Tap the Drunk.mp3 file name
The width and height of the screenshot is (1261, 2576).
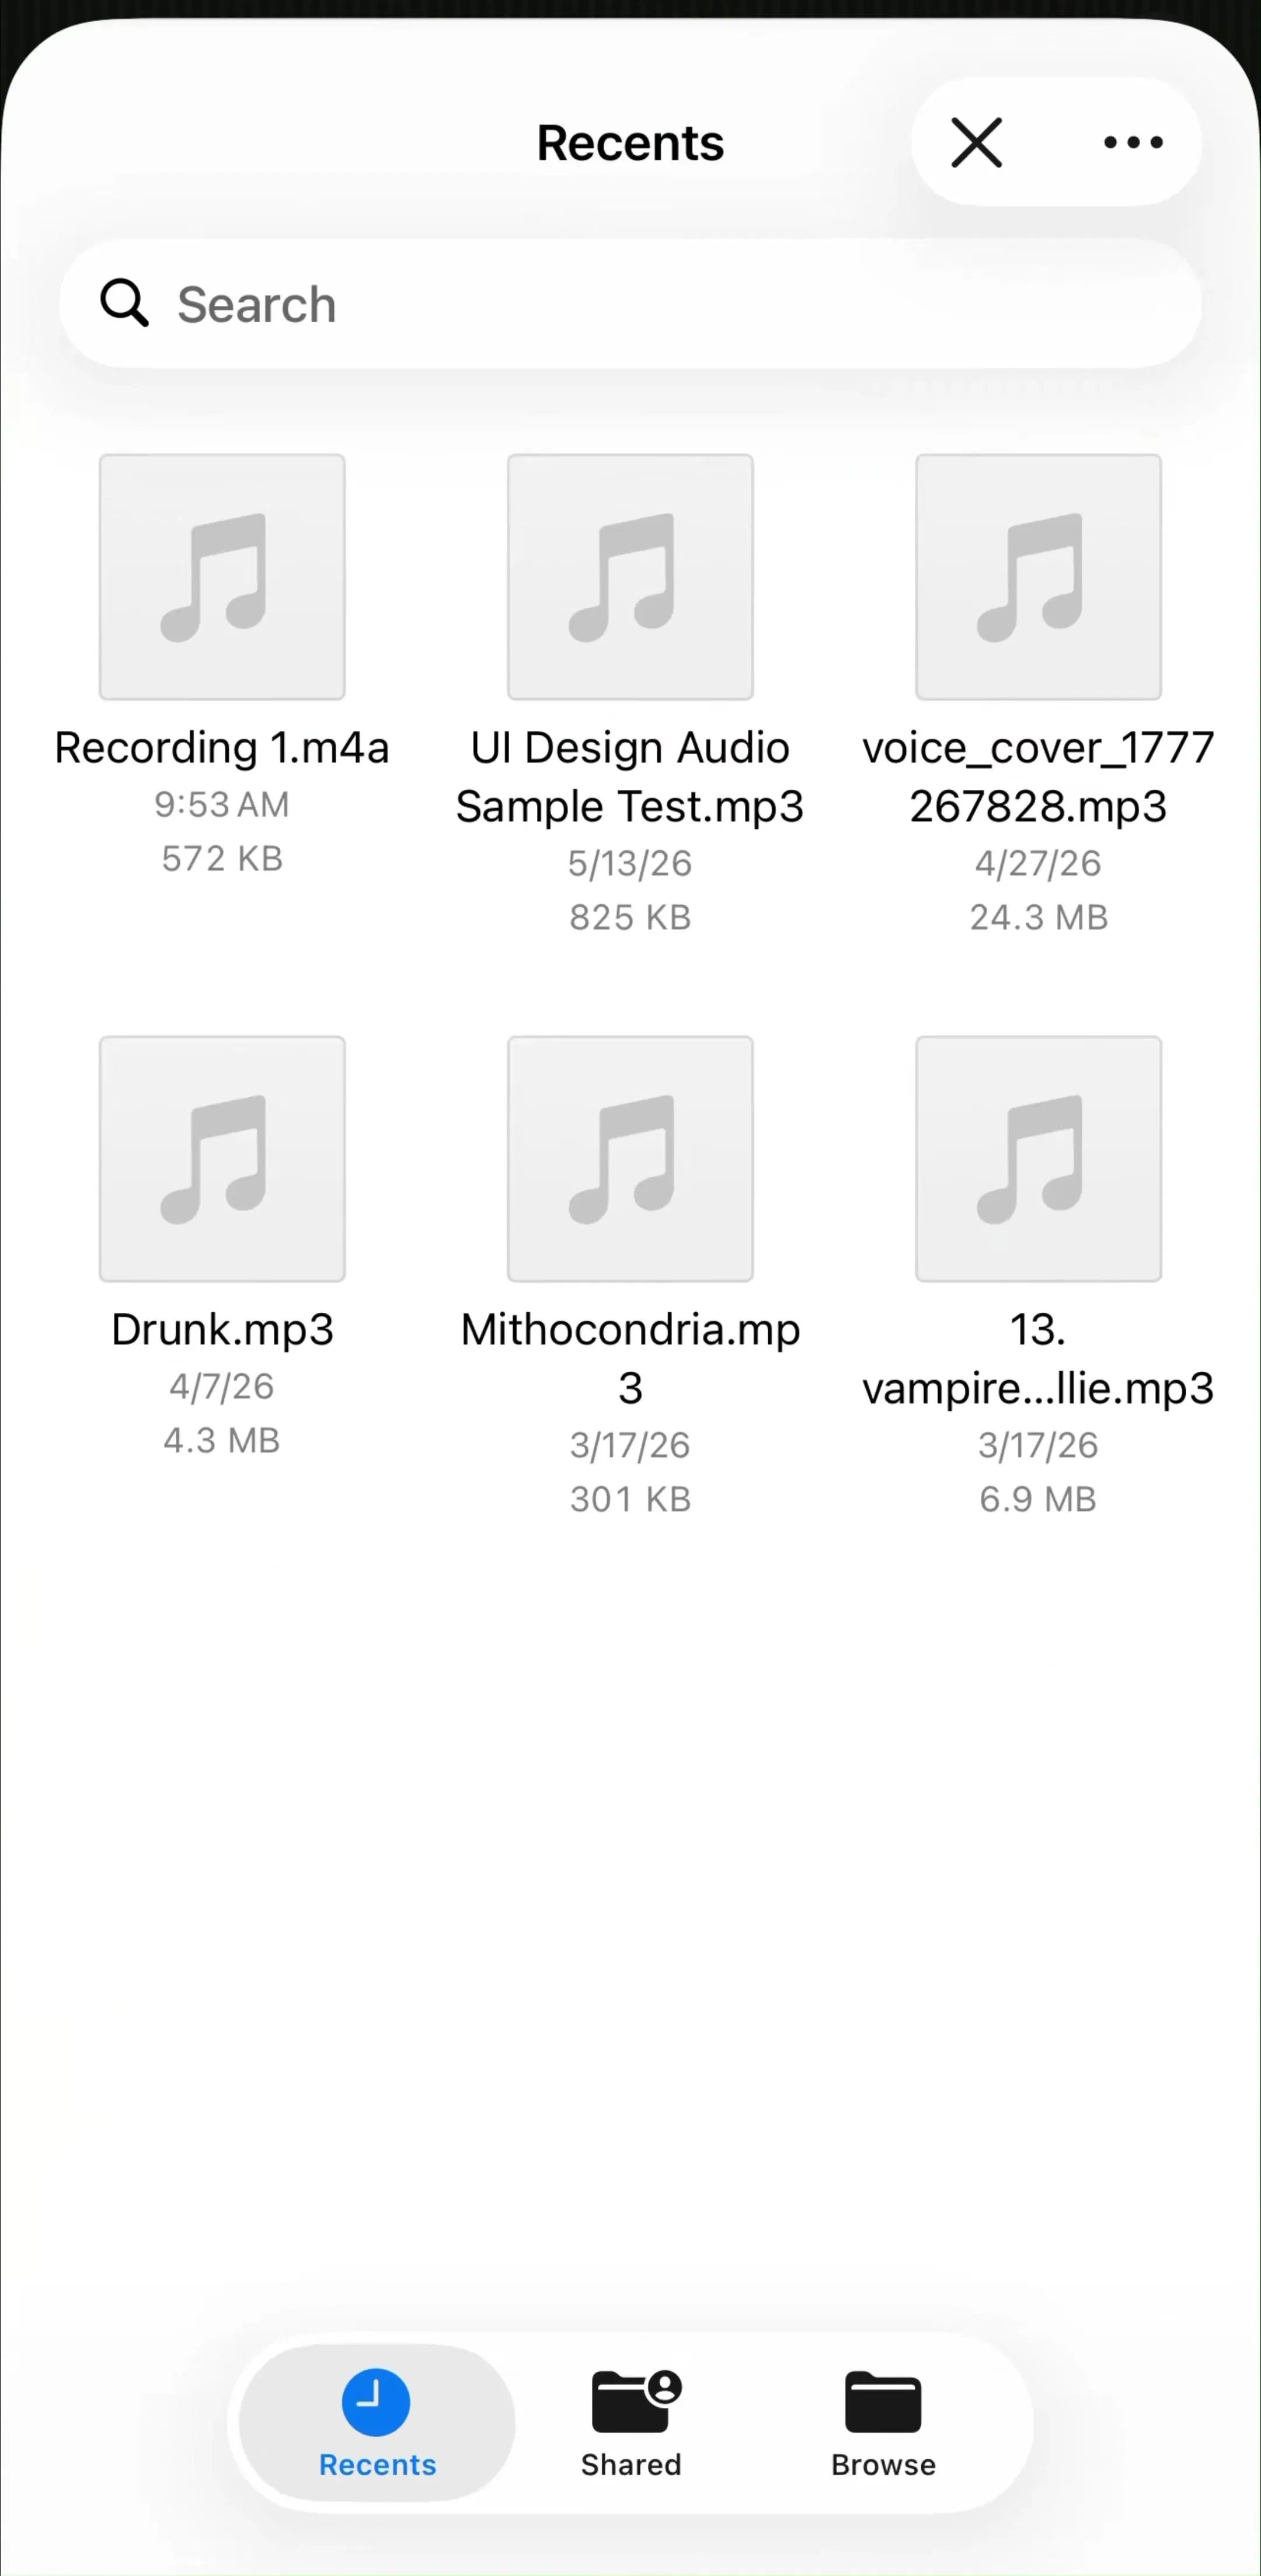[222, 1330]
